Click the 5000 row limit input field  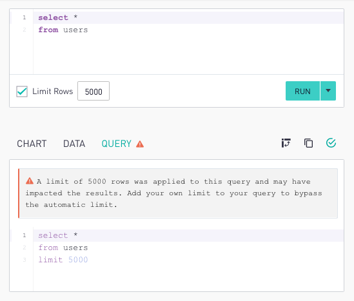pos(93,91)
